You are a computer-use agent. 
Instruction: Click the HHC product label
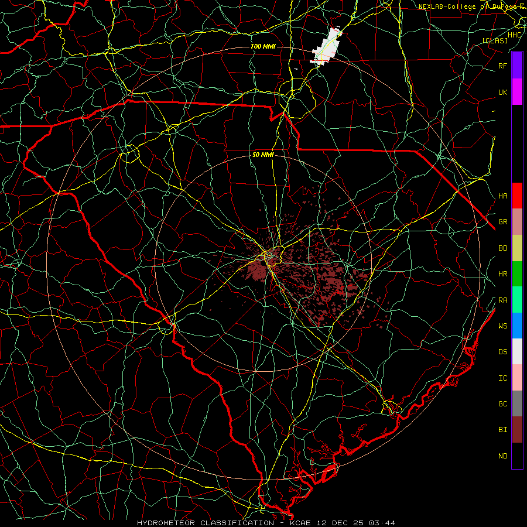pos(514,35)
